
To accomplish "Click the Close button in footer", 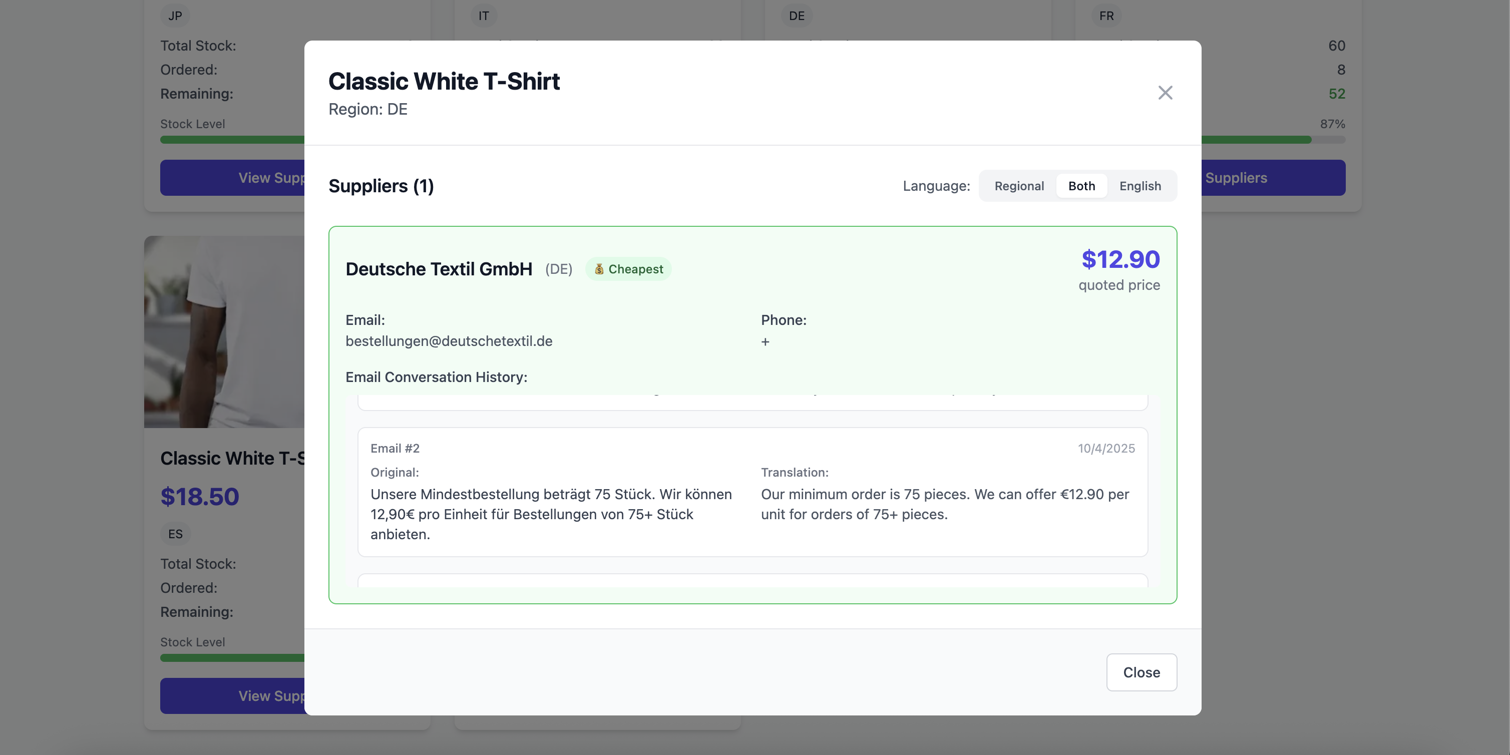I will tap(1141, 672).
